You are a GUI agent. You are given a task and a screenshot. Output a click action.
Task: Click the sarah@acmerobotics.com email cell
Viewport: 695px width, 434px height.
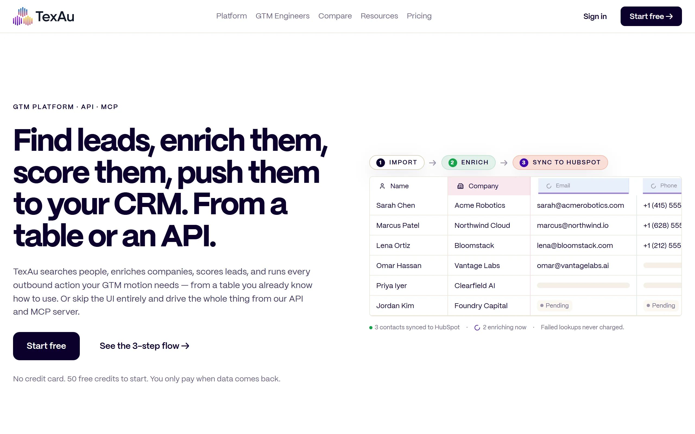pos(583,205)
